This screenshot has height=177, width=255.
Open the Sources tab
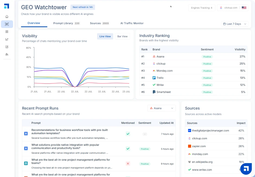[x=99, y=23]
